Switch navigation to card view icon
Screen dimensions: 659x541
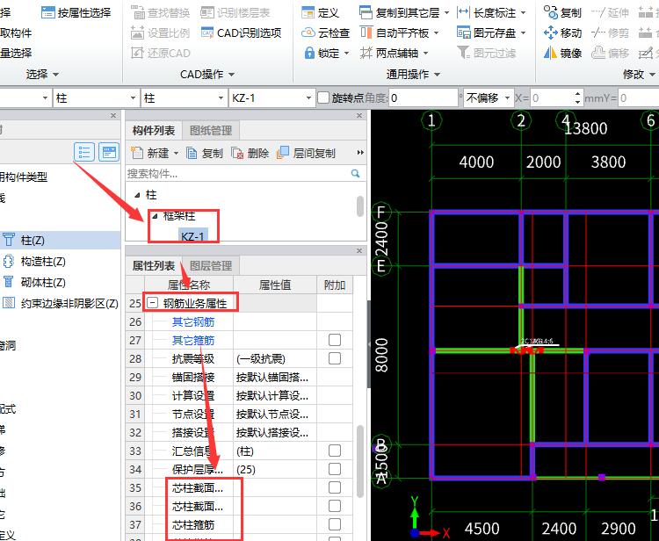pos(109,152)
